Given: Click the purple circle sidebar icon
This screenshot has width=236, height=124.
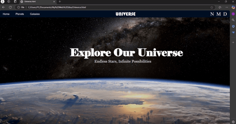Looking at the screenshot, I should (x=233, y=14).
